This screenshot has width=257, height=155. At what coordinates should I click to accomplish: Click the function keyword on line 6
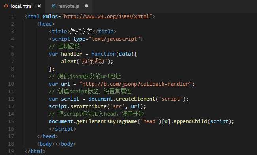[104, 54]
